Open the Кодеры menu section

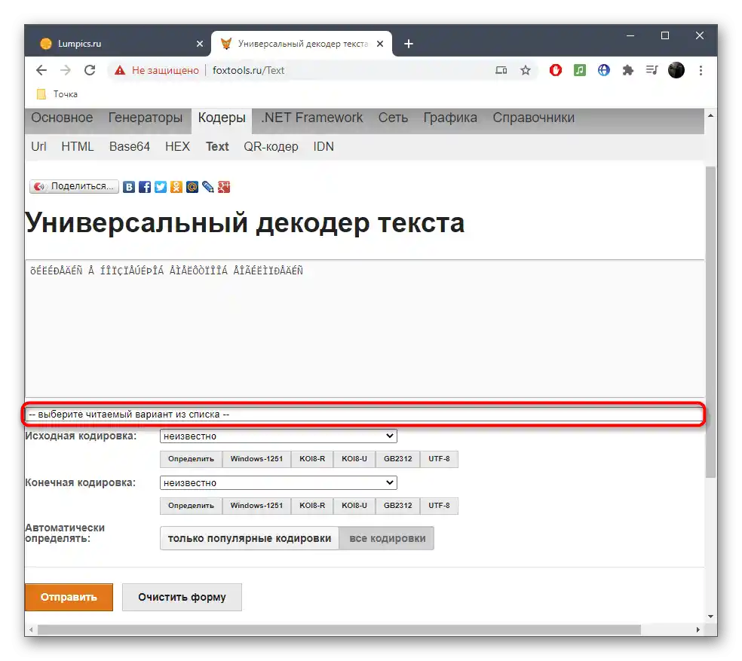pyautogui.click(x=222, y=118)
